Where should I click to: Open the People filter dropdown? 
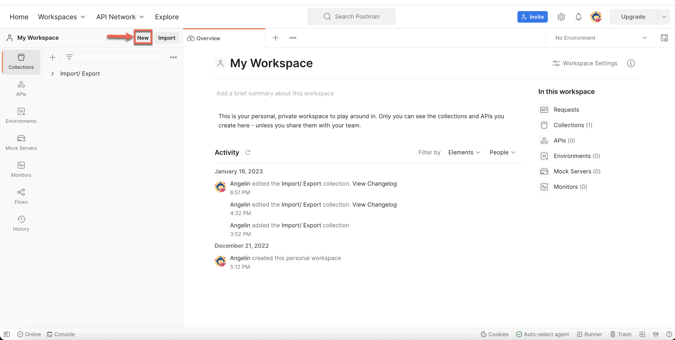click(x=503, y=152)
